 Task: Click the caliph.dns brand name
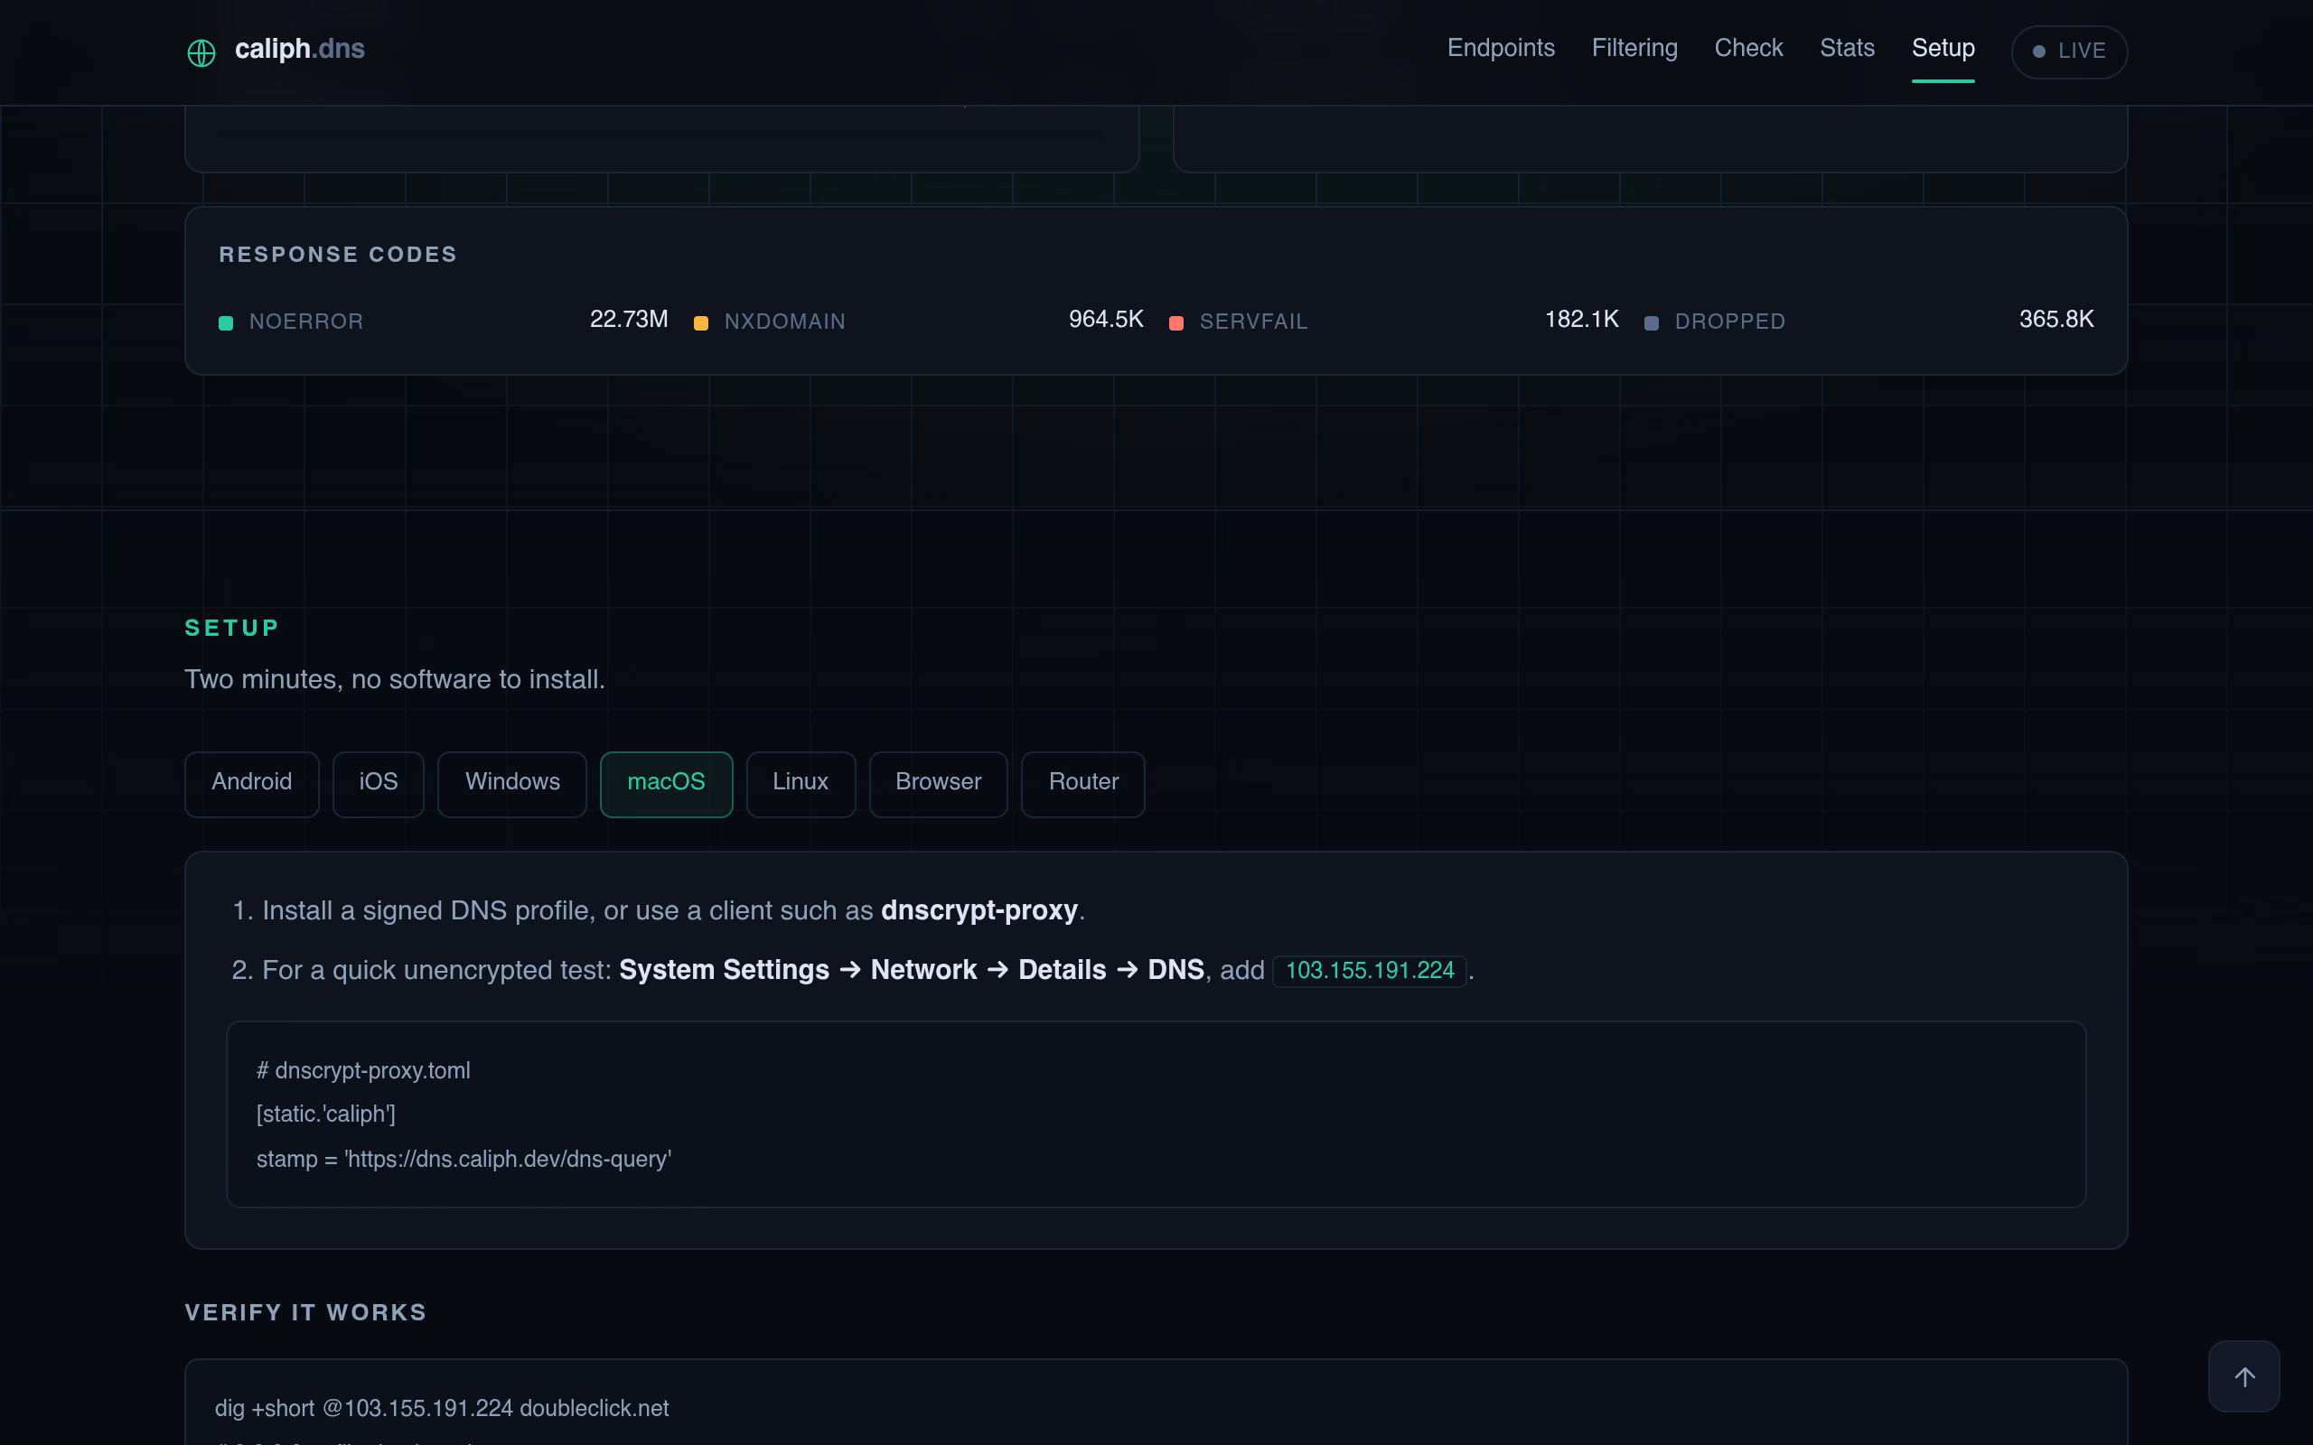click(300, 49)
